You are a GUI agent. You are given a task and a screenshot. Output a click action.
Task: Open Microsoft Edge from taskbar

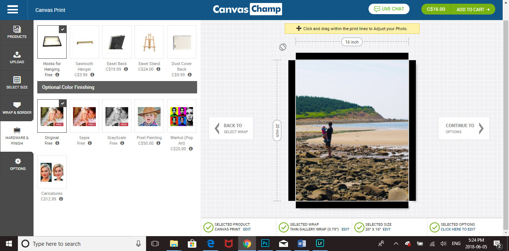tap(210, 244)
